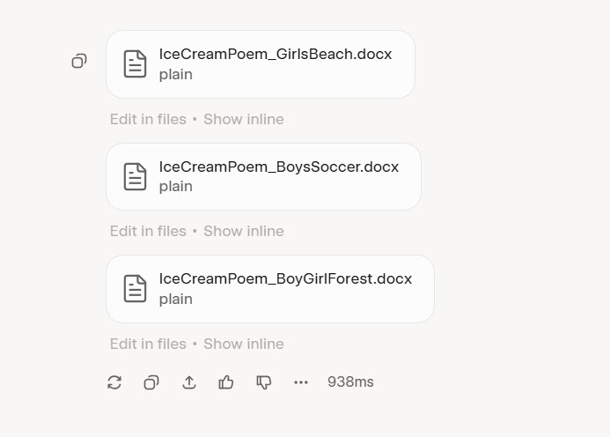Click the copy icon left of GirlsBeach file
Viewport: 610px width, 437px height.
click(x=79, y=61)
